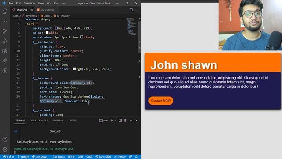Viewport: 282px width, 159px height.
Task: Switch to the Problems tab
Action: (58, 121)
